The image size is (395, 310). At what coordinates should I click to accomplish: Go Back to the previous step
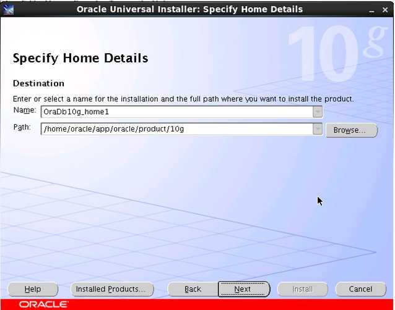(193, 289)
